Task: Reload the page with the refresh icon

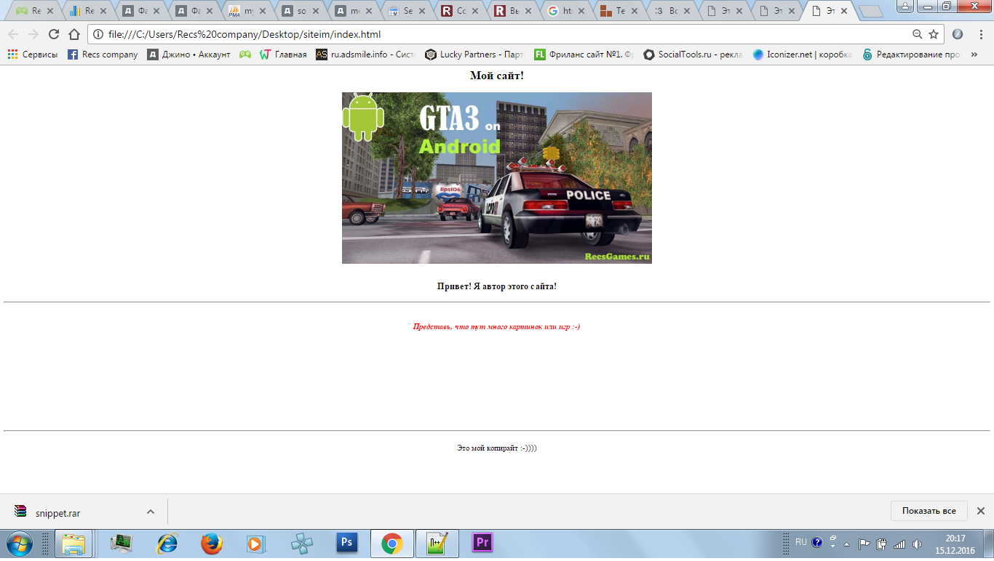Action: (54, 34)
